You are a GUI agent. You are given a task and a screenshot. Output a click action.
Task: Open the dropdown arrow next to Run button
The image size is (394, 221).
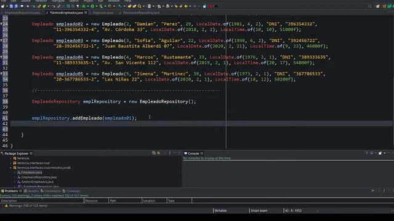97,6
